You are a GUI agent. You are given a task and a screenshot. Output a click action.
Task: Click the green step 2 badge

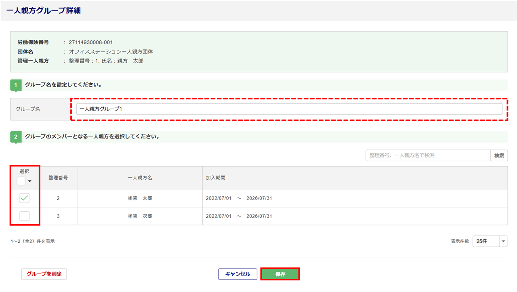(x=16, y=137)
